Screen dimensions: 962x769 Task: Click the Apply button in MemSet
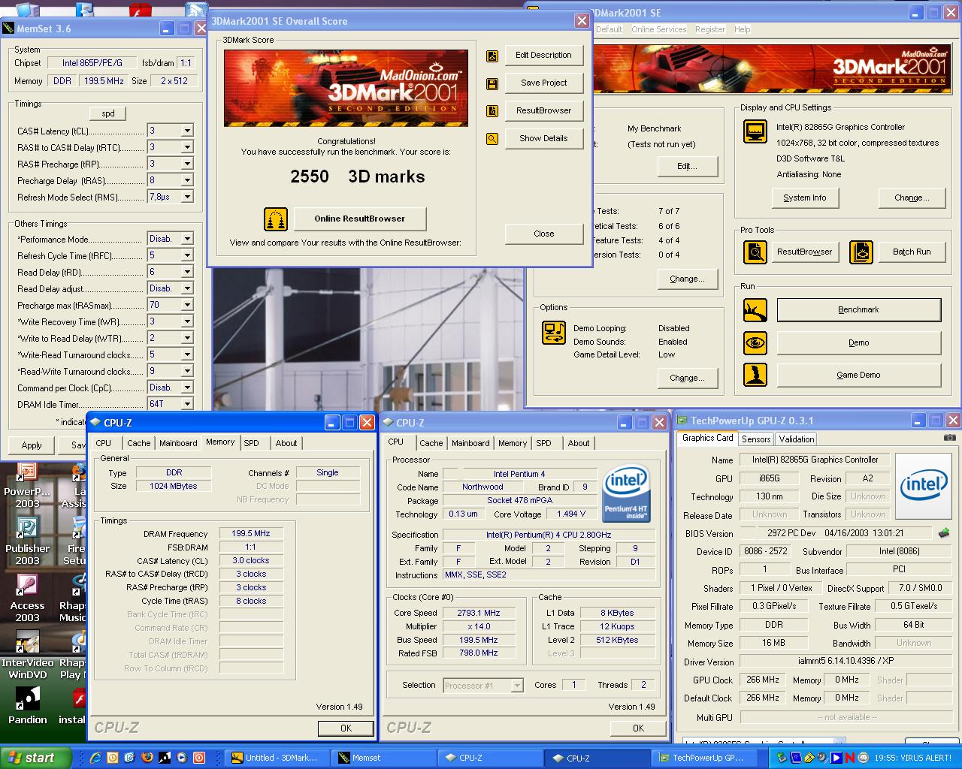point(32,445)
